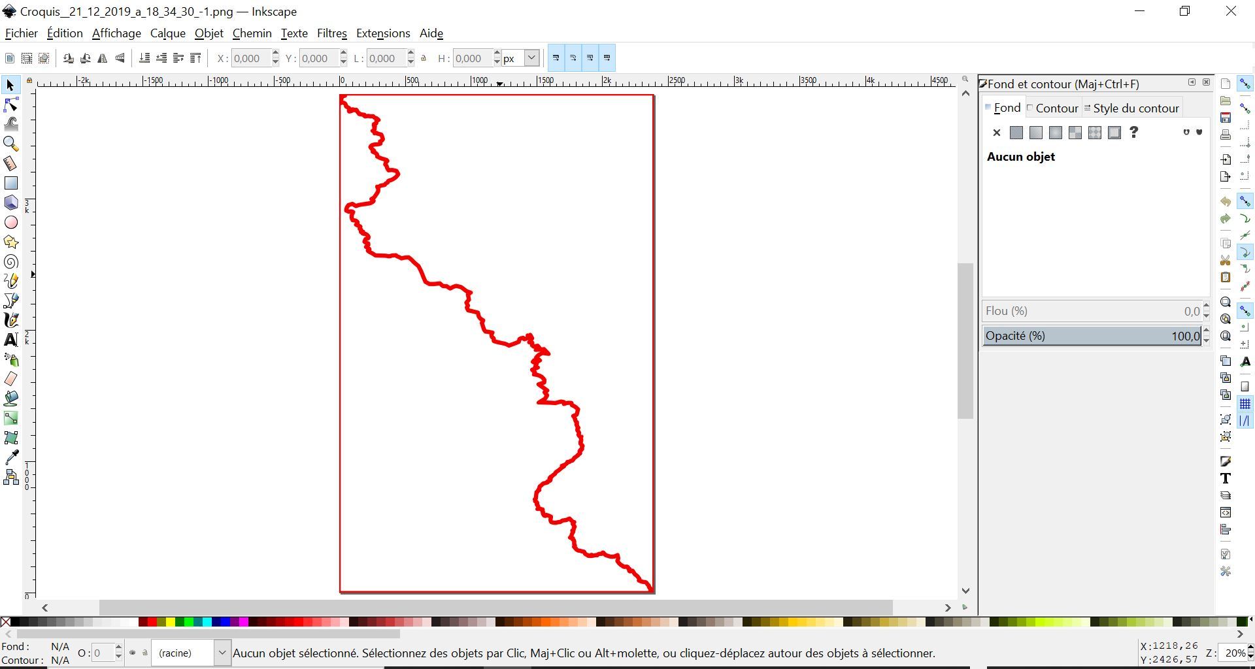The width and height of the screenshot is (1255, 669).
Task: Click the Print document icon
Action: click(x=1226, y=135)
